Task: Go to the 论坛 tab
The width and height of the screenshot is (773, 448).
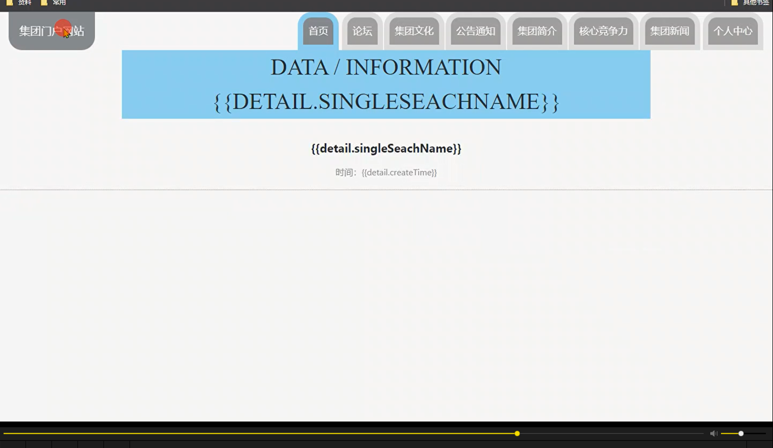Action: pyautogui.click(x=362, y=31)
